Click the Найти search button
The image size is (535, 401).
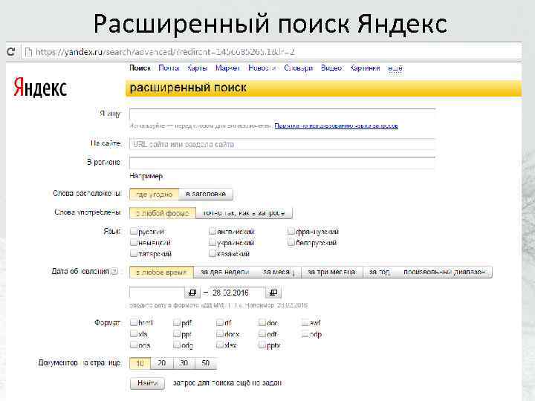(x=147, y=383)
